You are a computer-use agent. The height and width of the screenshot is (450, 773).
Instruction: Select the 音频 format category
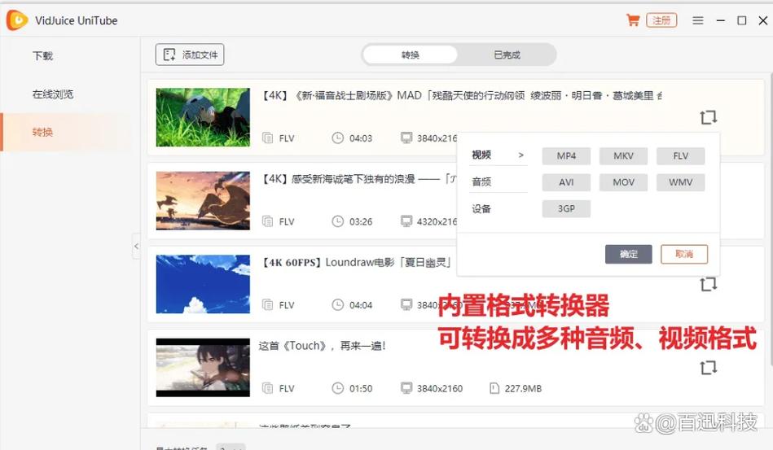[x=498, y=181]
